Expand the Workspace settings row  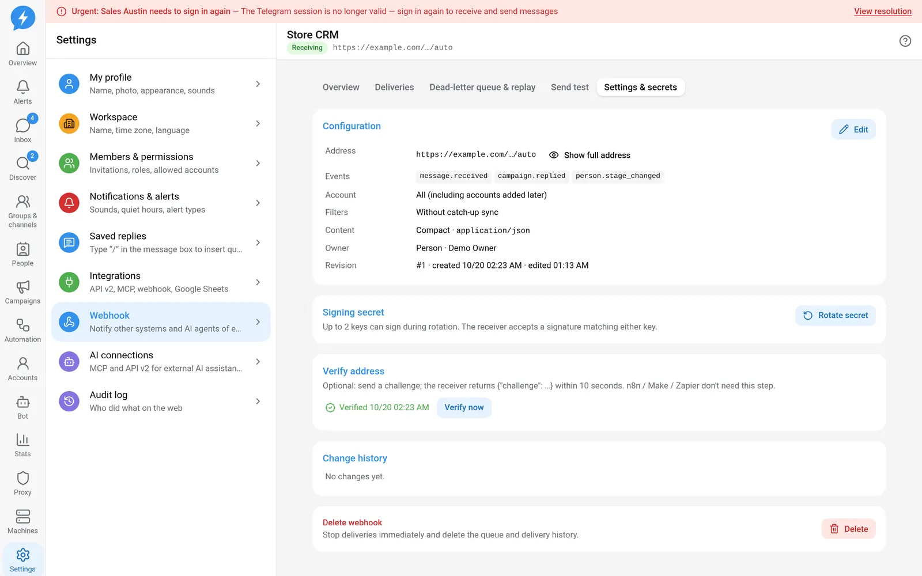161,124
